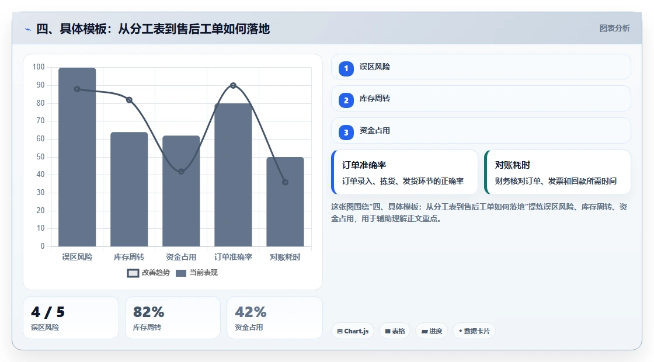Click the 误区风险 x-axis label
The height and width of the screenshot is (362, 654).
tap(77, 257)
